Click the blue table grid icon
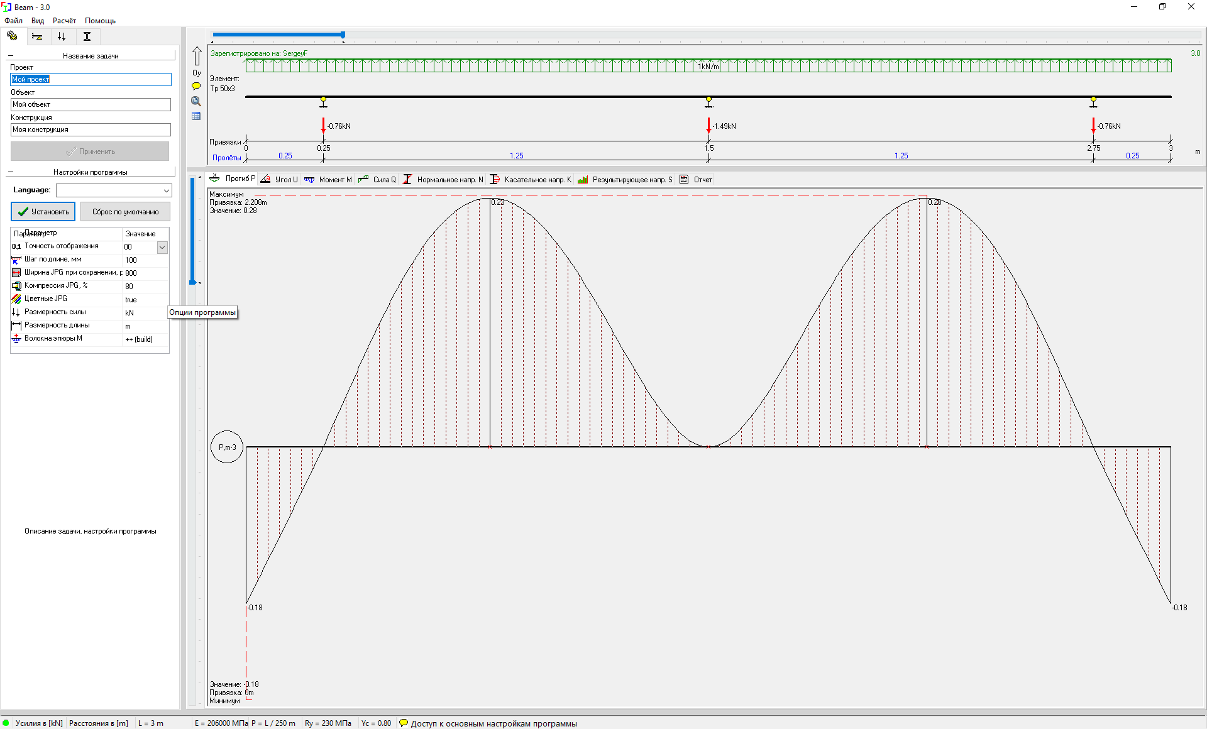 (x=196, y=116)
